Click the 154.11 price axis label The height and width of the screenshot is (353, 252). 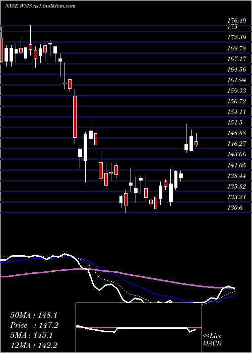tap(237, 112)
